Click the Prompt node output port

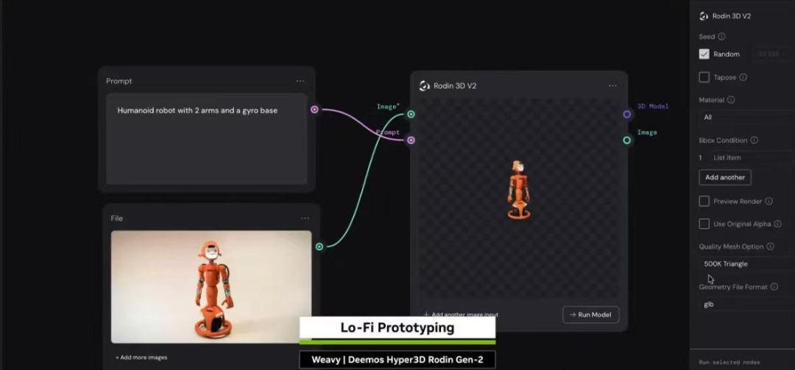point(314,110)
